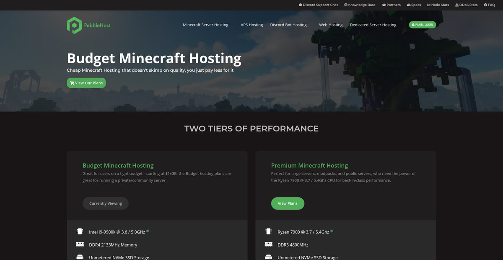Open the FAQ link
This screenshot has height=260, width=503.
[490, 5]
